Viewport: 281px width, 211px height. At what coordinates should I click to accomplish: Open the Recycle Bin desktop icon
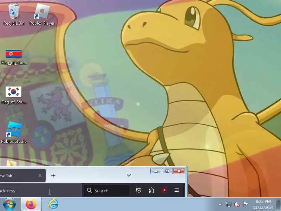(x=14, y=14)
